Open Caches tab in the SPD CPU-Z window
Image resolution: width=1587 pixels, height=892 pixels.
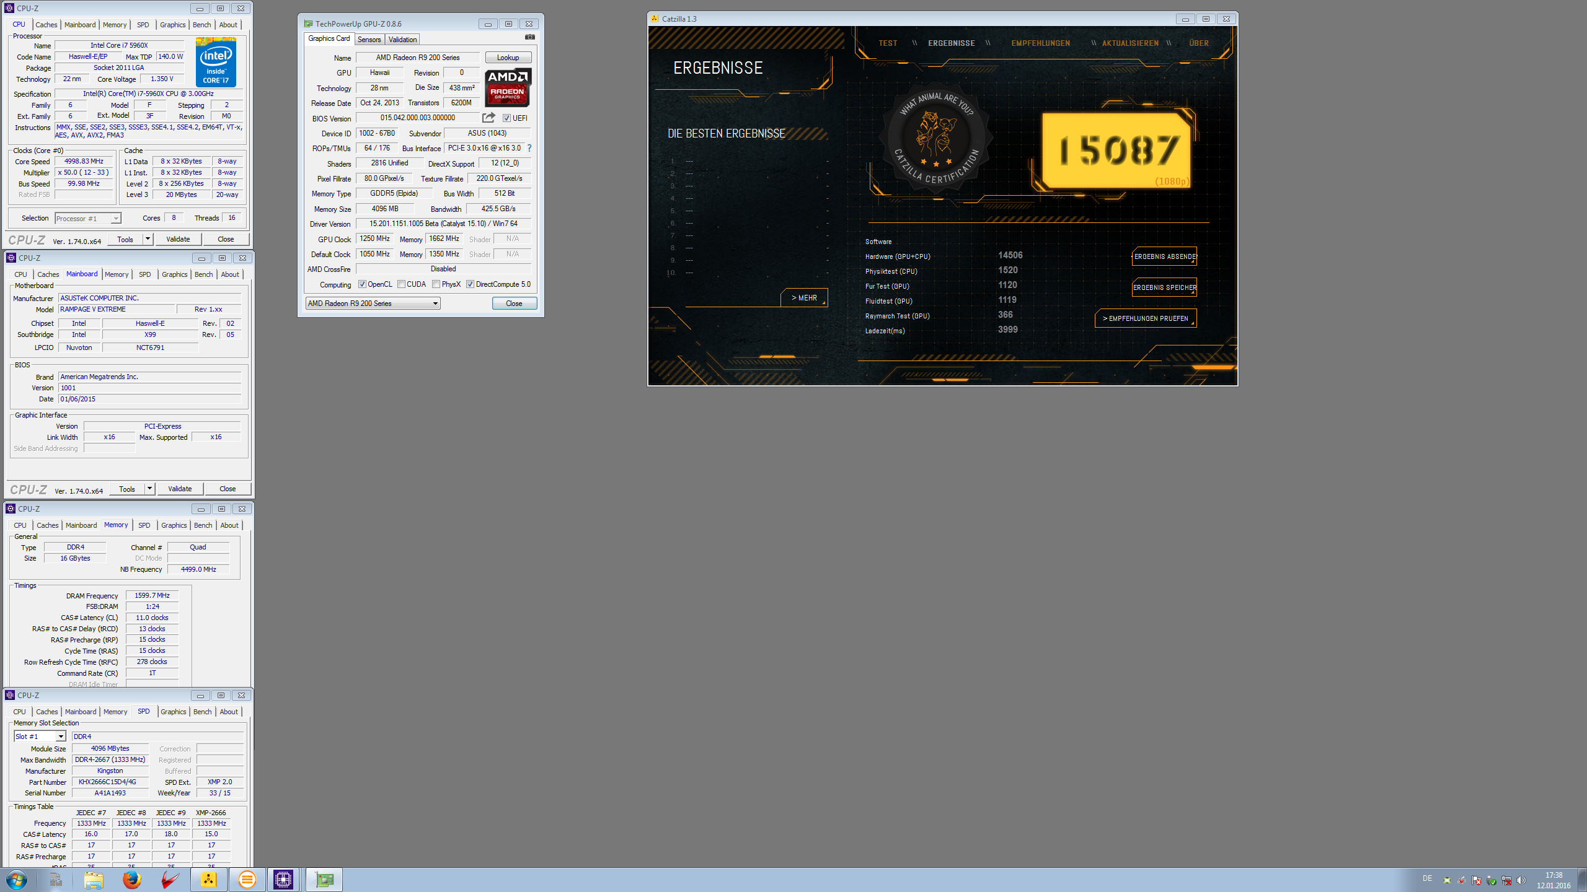point(46,712)
